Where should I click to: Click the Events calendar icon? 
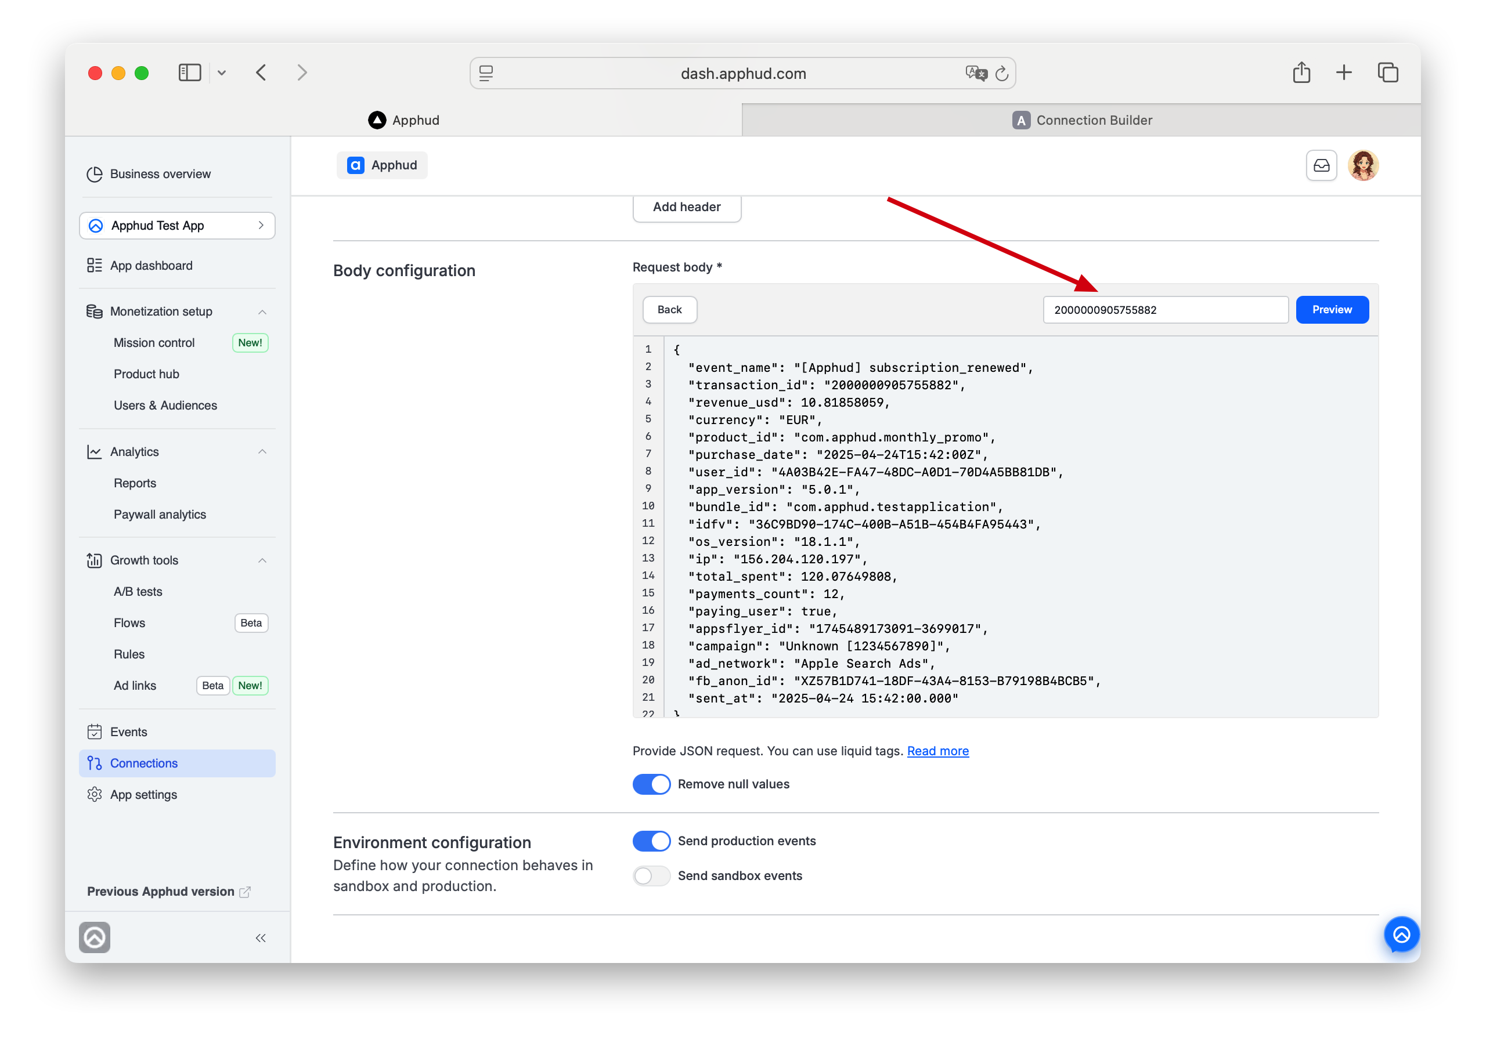[x=95, y=732]
